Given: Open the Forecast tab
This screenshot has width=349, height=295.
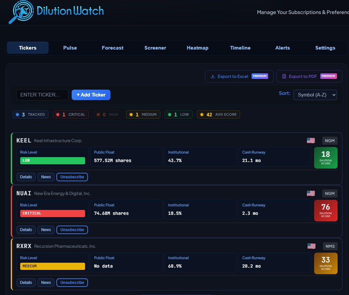Looking at the screenshot, I should pyautogui.click(x=112, y=48).
